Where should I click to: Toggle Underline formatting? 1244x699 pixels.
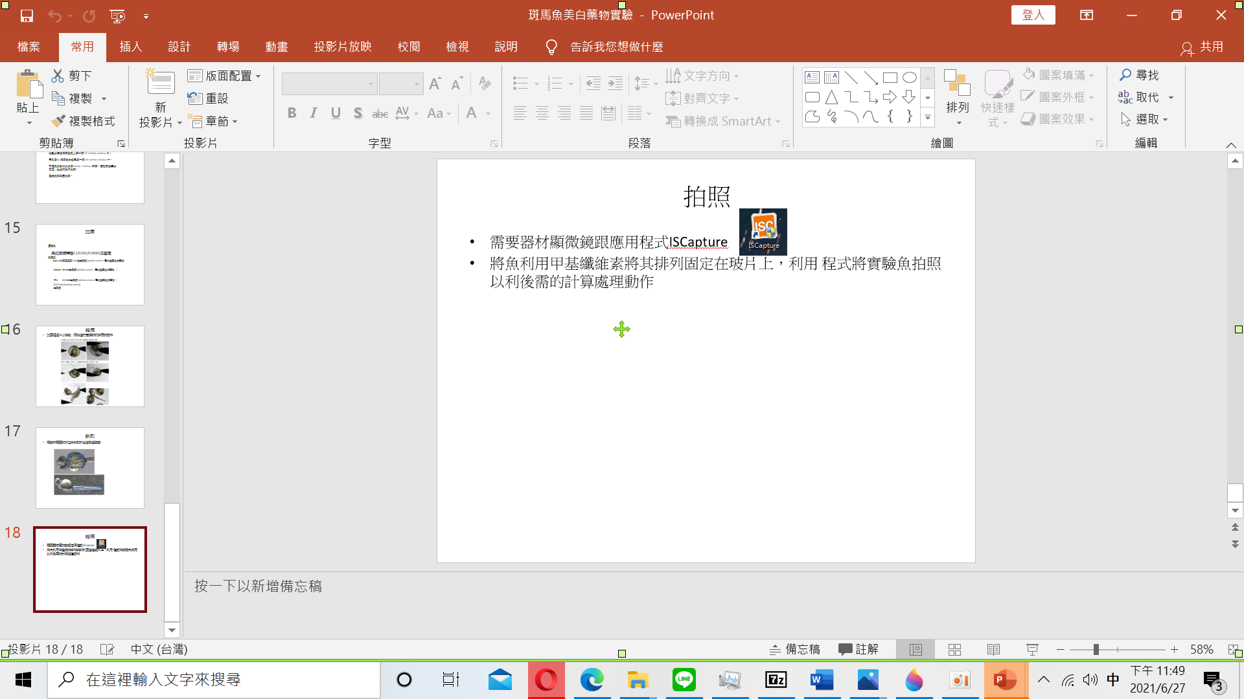point(336,113)
